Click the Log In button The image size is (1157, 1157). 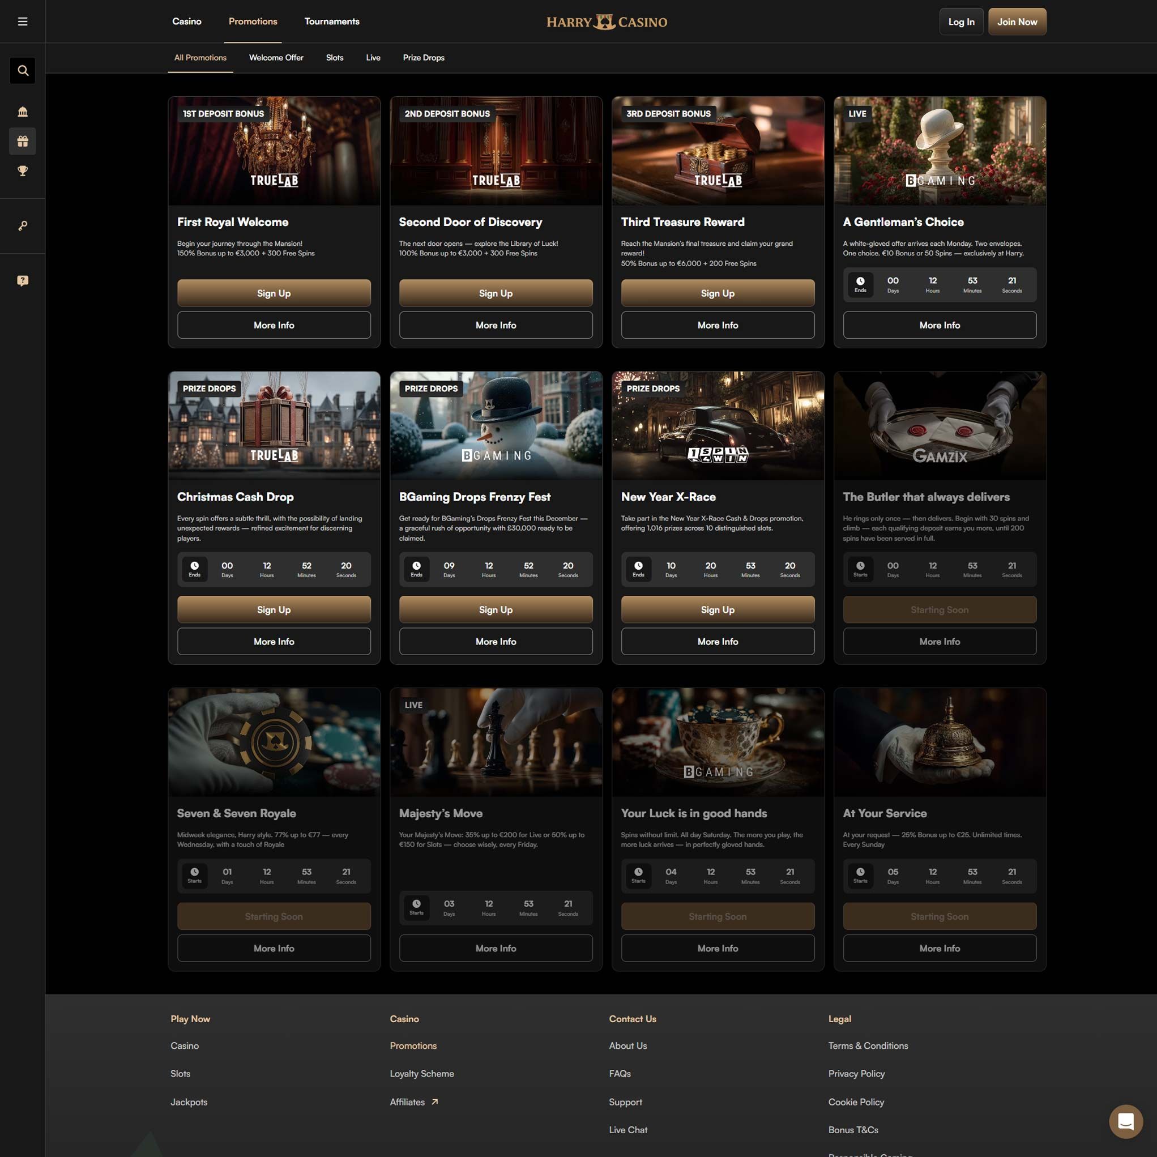click(960, 22)
